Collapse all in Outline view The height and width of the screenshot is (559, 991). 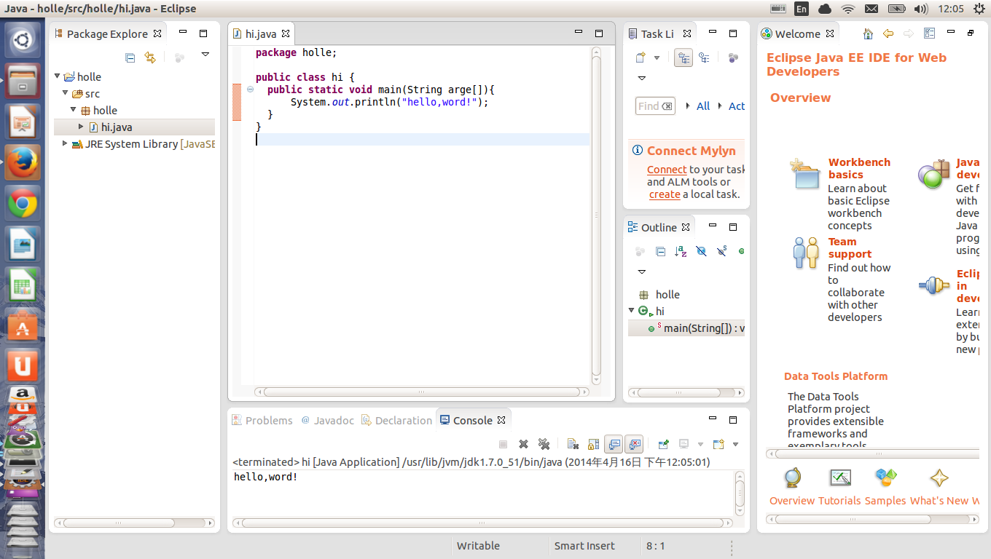coord(660,251)
